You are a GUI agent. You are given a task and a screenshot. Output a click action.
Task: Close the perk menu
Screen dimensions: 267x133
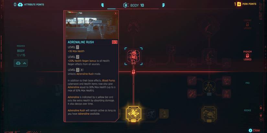254,130
